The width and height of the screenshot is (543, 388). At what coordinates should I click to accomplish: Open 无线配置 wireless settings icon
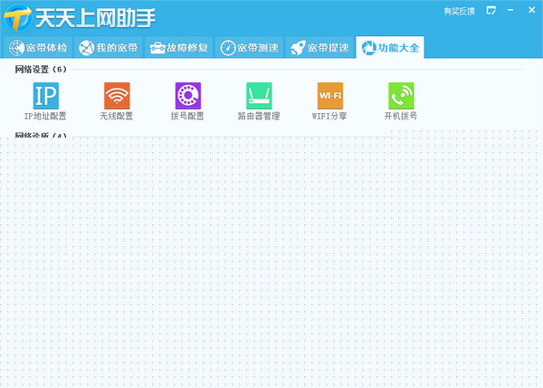point(117,96)
